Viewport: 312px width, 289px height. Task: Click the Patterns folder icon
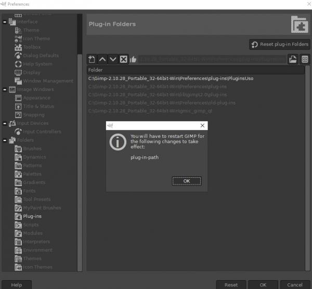(x=18, y=165)
